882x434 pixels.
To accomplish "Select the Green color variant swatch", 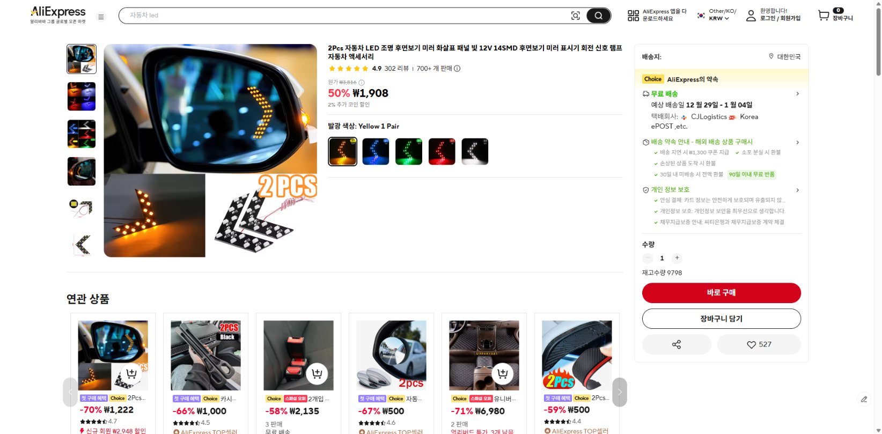I will point(409,151).
